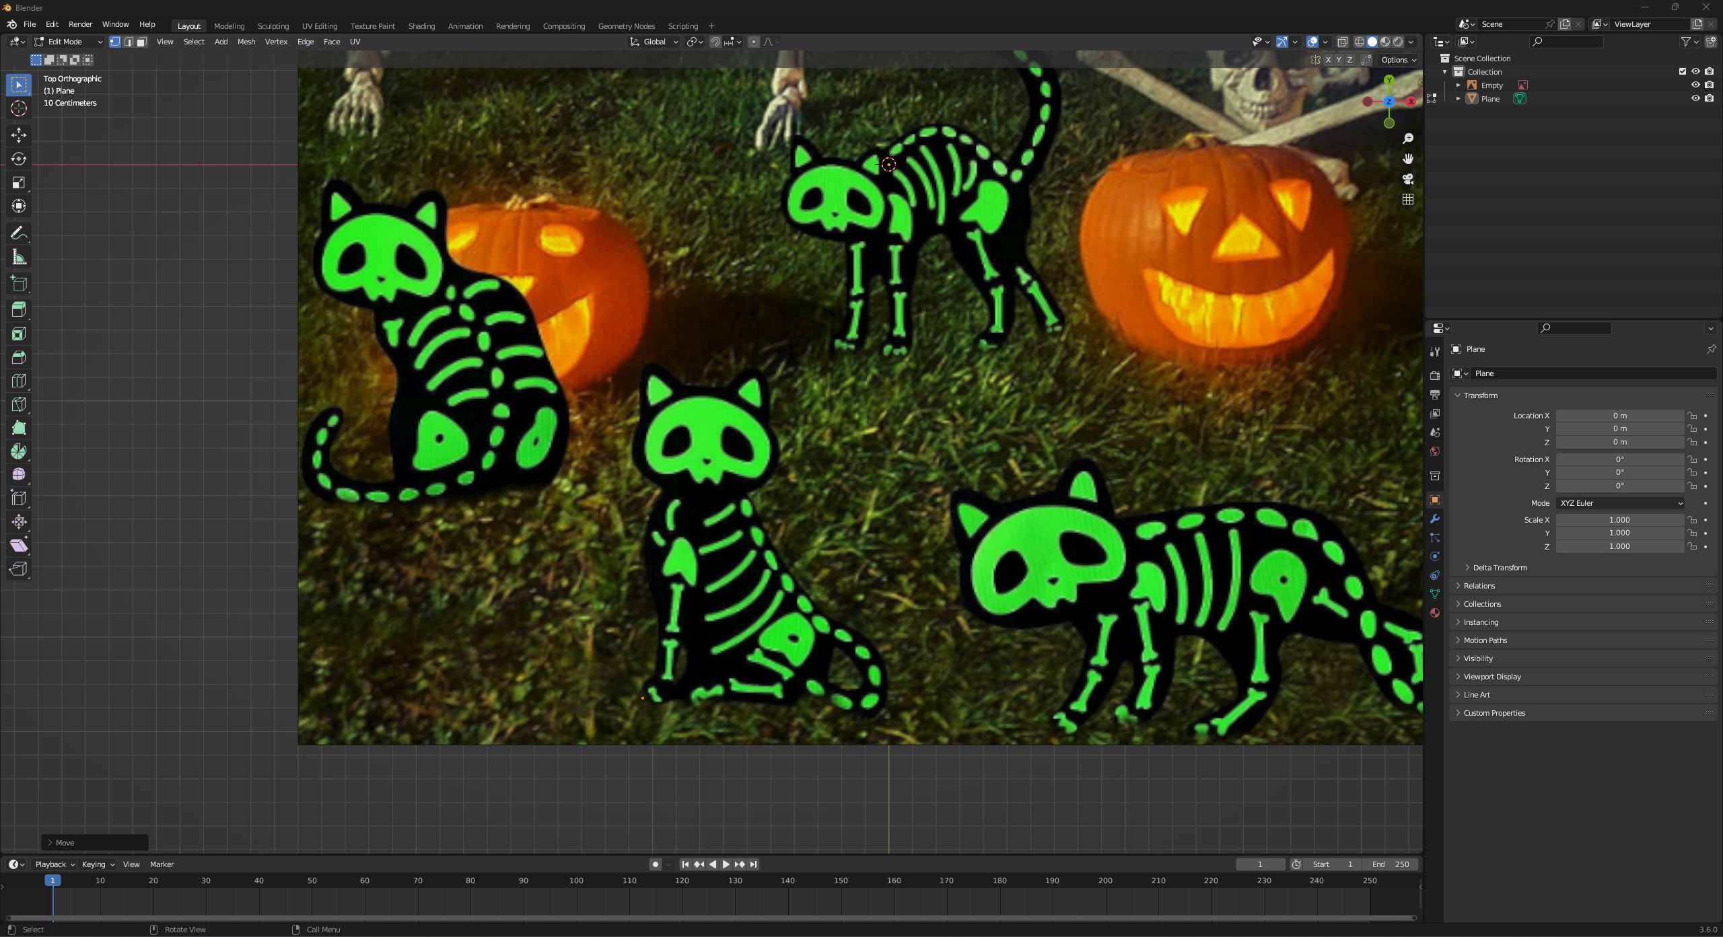Select the Measure tool
The width and height of the screenshot is (1723, 937).
[x=19, y=257]
